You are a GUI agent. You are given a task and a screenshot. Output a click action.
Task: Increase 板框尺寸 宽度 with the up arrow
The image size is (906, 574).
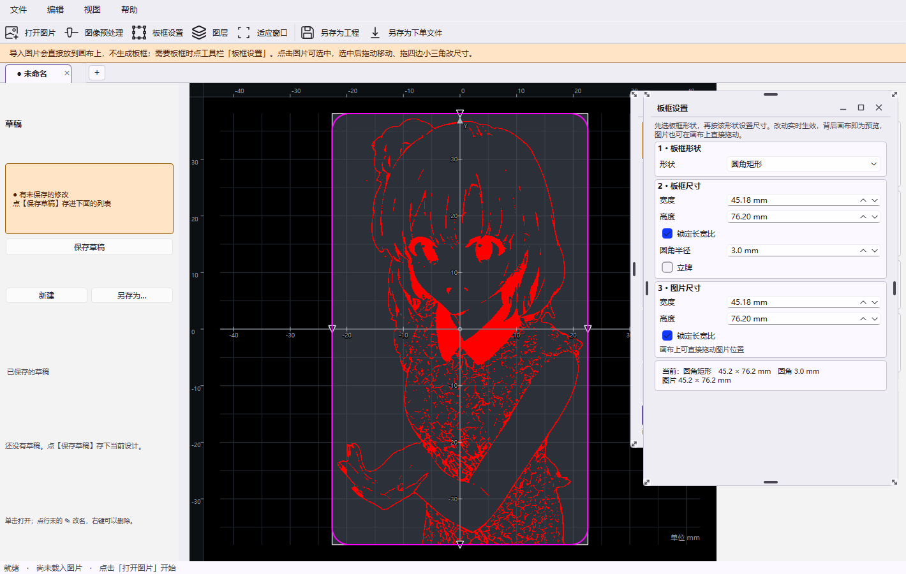point(863,200)
